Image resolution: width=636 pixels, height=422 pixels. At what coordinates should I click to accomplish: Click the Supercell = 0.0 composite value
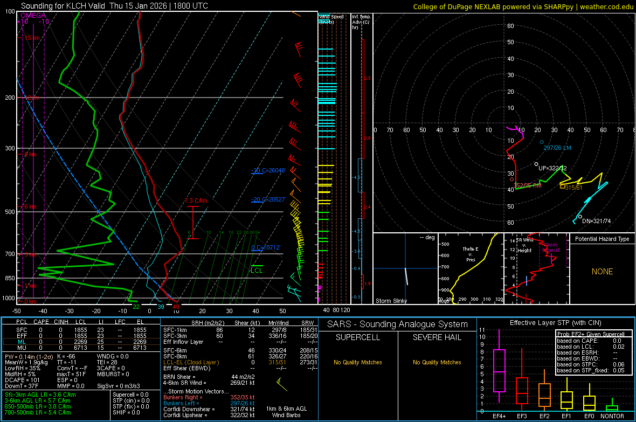coord(130,395)
